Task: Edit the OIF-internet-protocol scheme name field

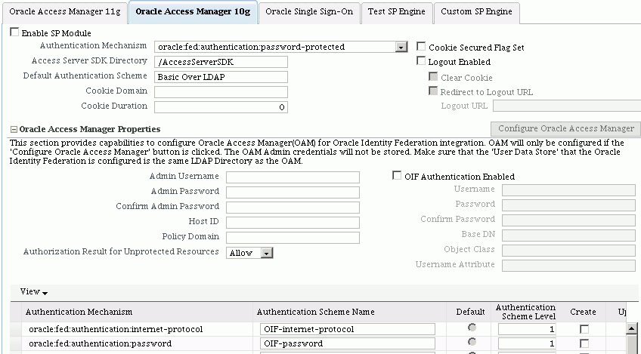Action: [x=348, y=329]
